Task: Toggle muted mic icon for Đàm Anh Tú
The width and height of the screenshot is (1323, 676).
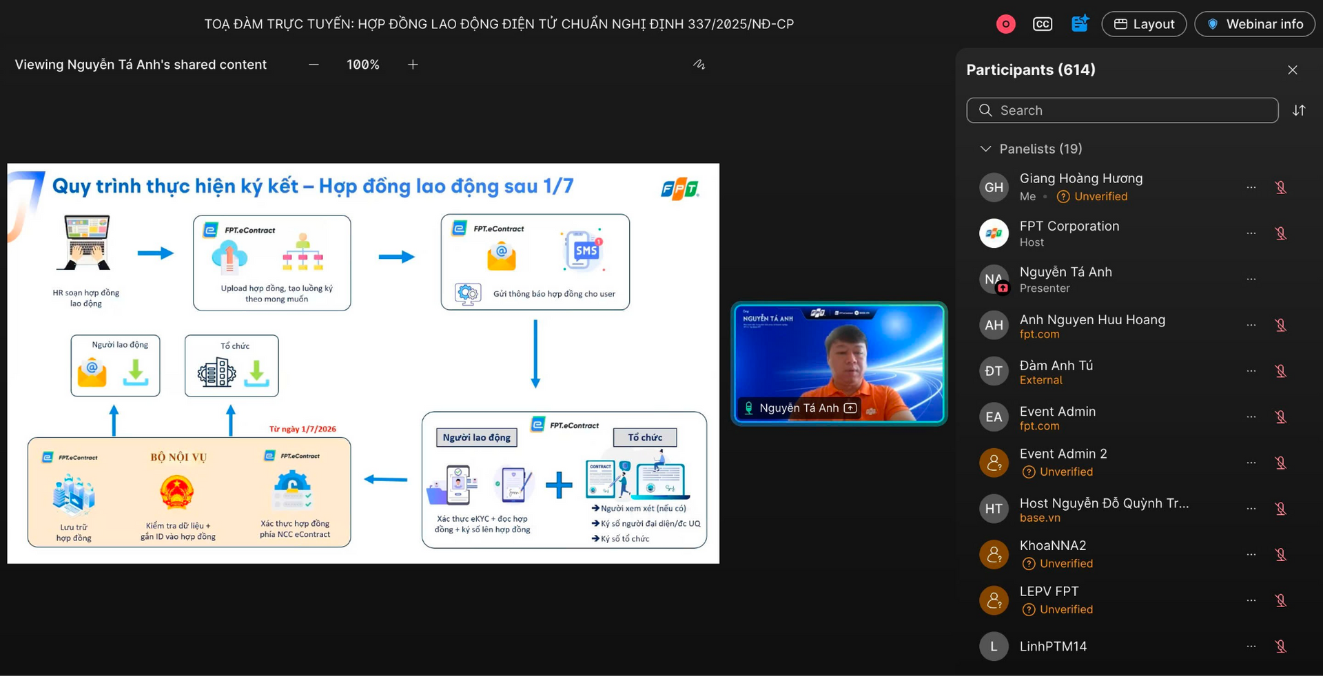Action: click(1281, 371)
